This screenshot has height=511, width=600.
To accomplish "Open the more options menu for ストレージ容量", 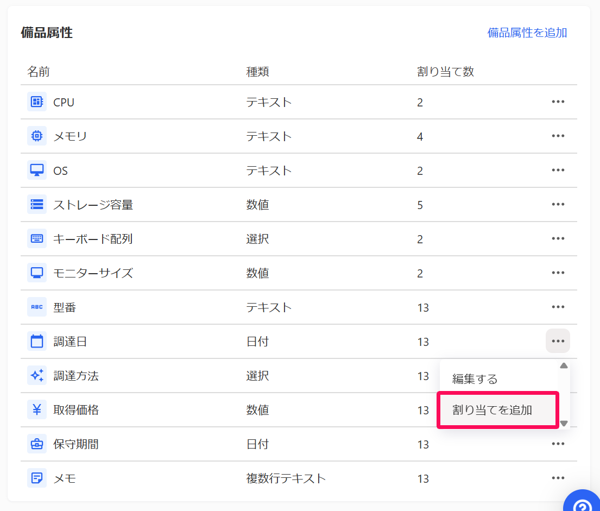I will pos(558,205).
